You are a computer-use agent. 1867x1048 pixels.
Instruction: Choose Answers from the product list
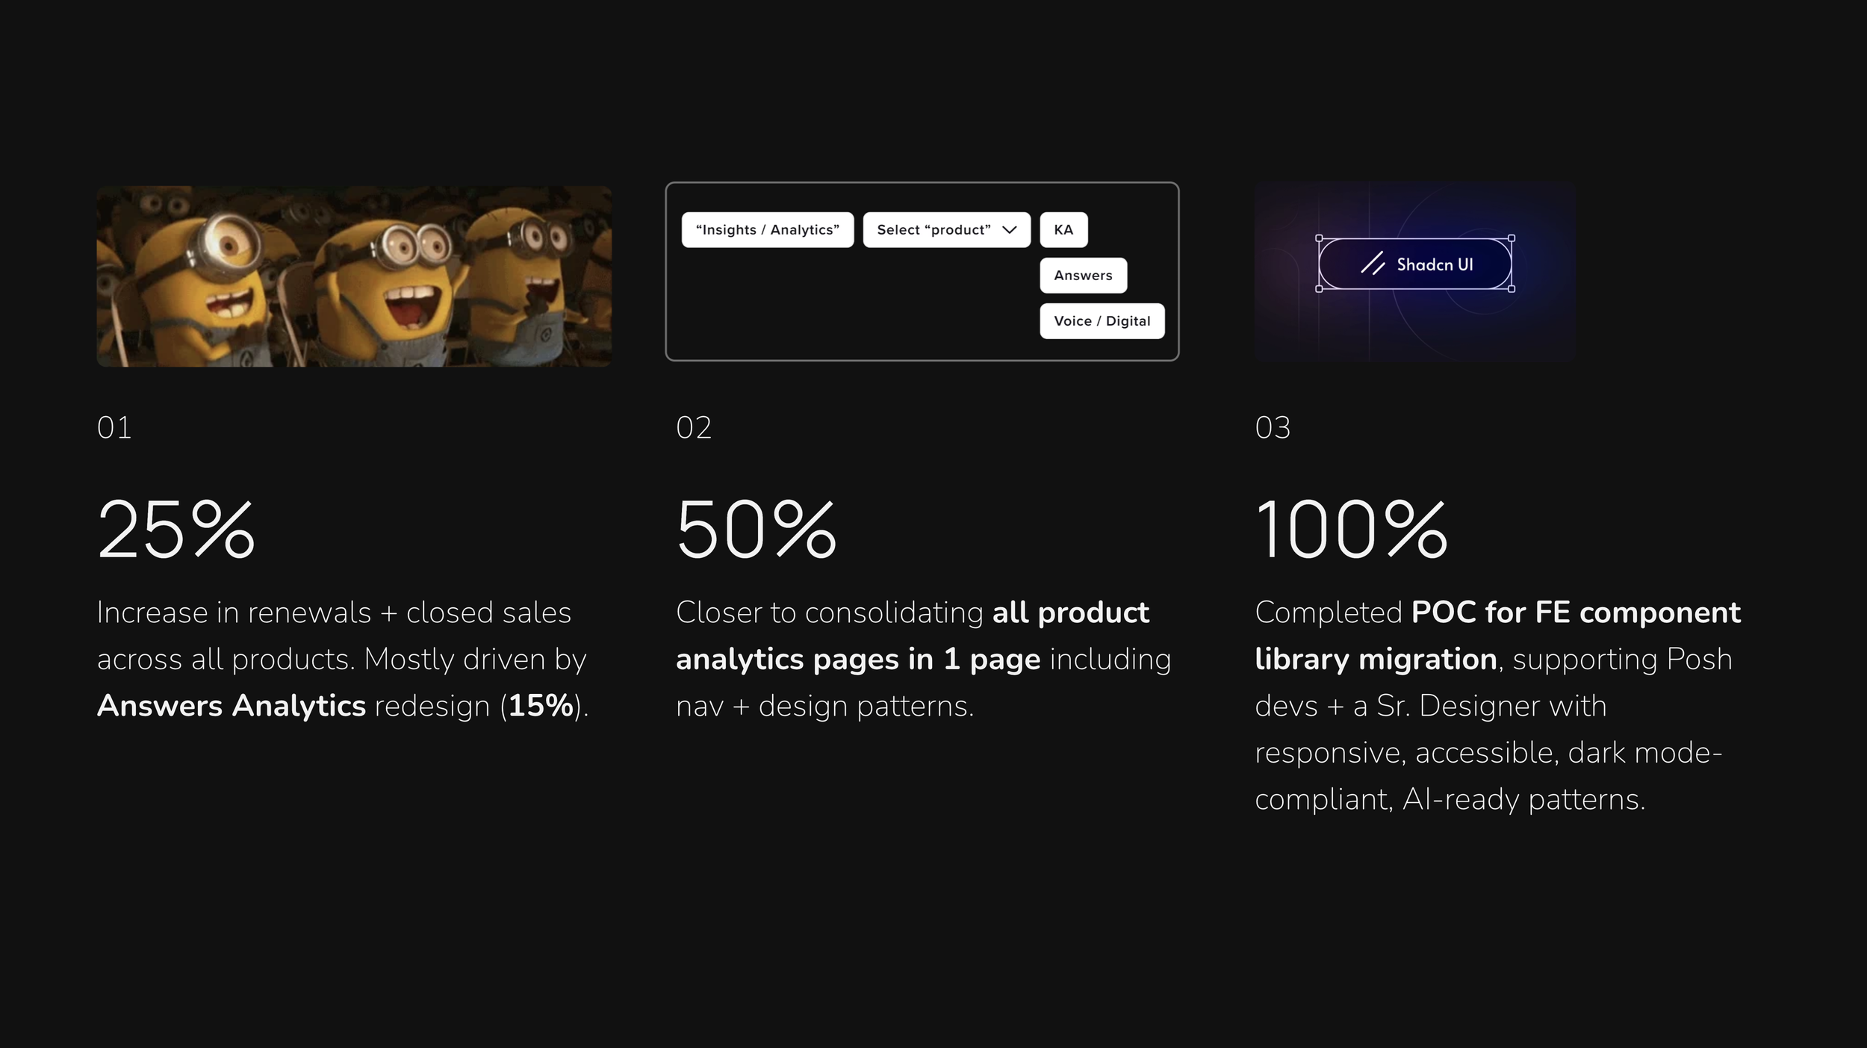(x=1083, y=276)
